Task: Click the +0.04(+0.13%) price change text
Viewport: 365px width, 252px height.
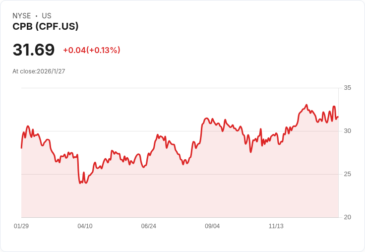Action: click(x=92, y=50)
